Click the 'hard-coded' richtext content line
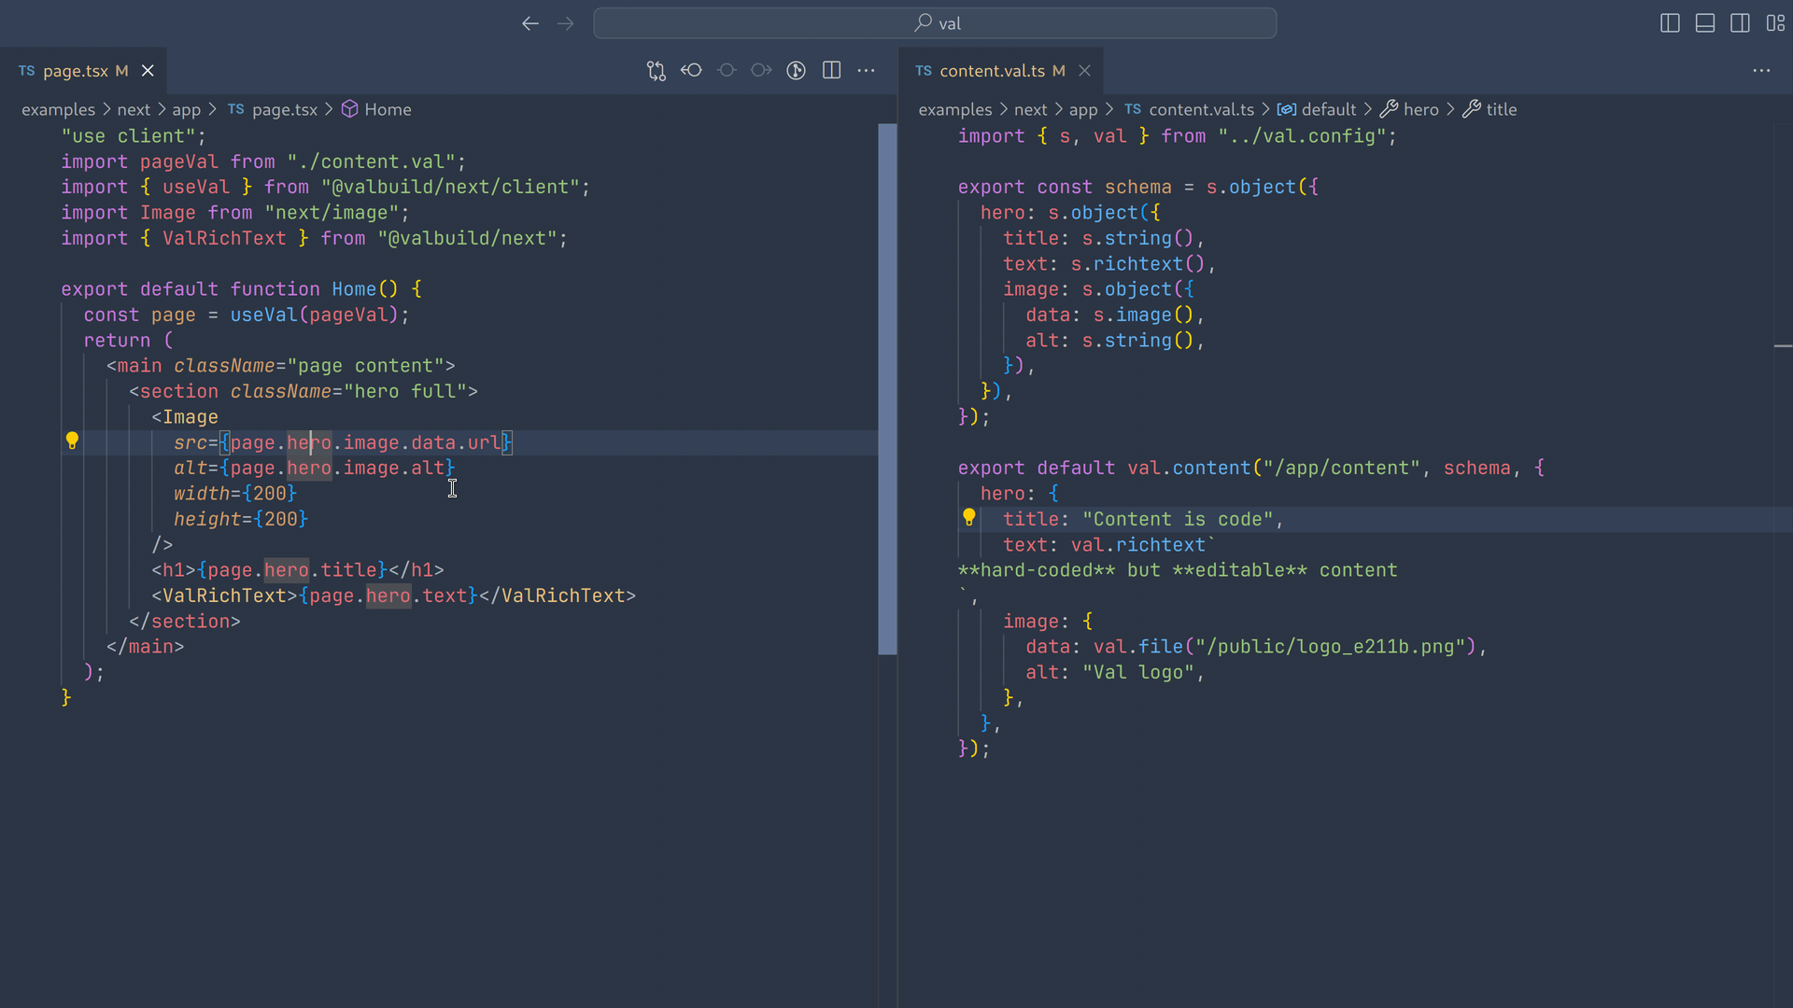1793x1008 pixels. (x=1178, y=570)
